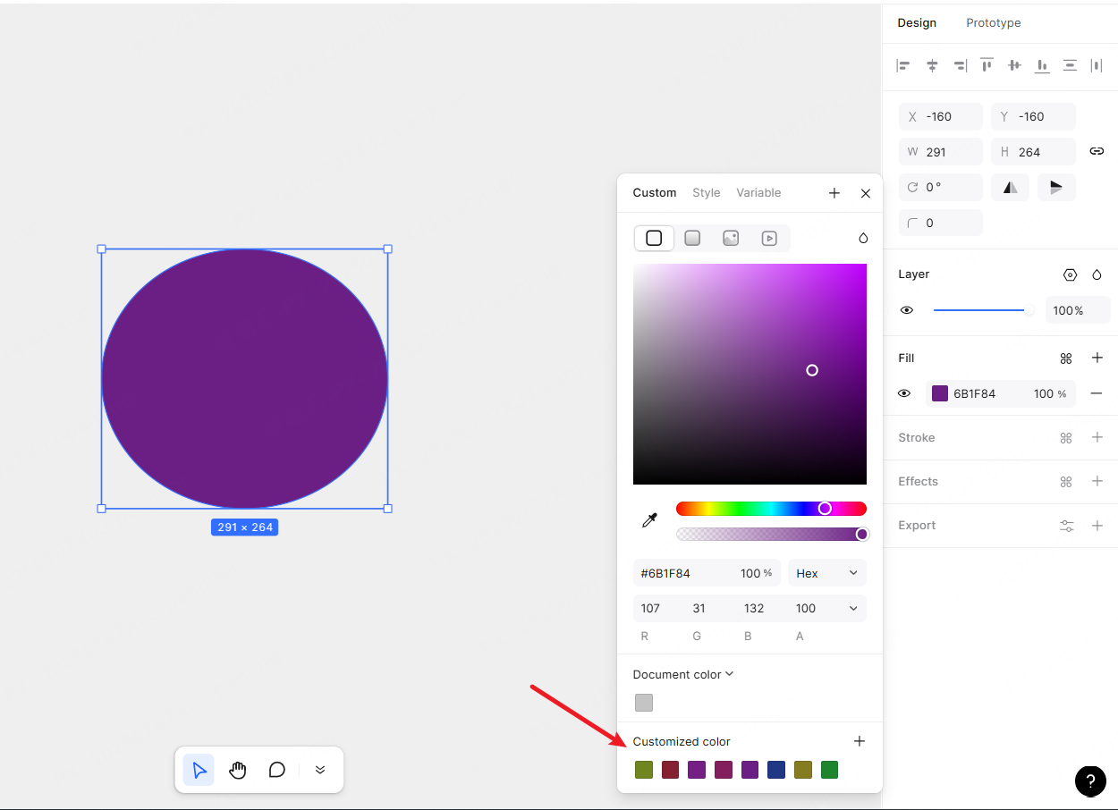Viewport: 1118px width, 810px height.
Task: Open the Prototype tab
Action: pos(994,22)
